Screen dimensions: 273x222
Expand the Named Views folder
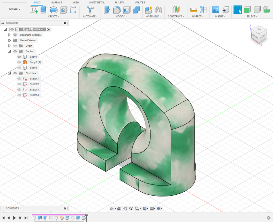point(9,40)
